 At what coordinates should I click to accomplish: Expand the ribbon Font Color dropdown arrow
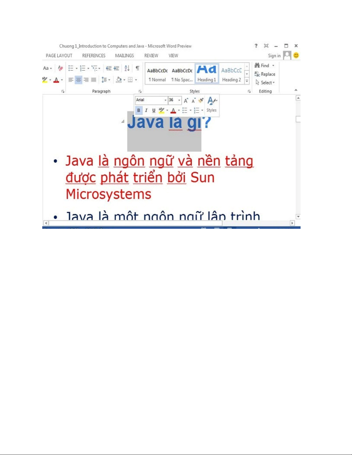[x=62, y=80]
